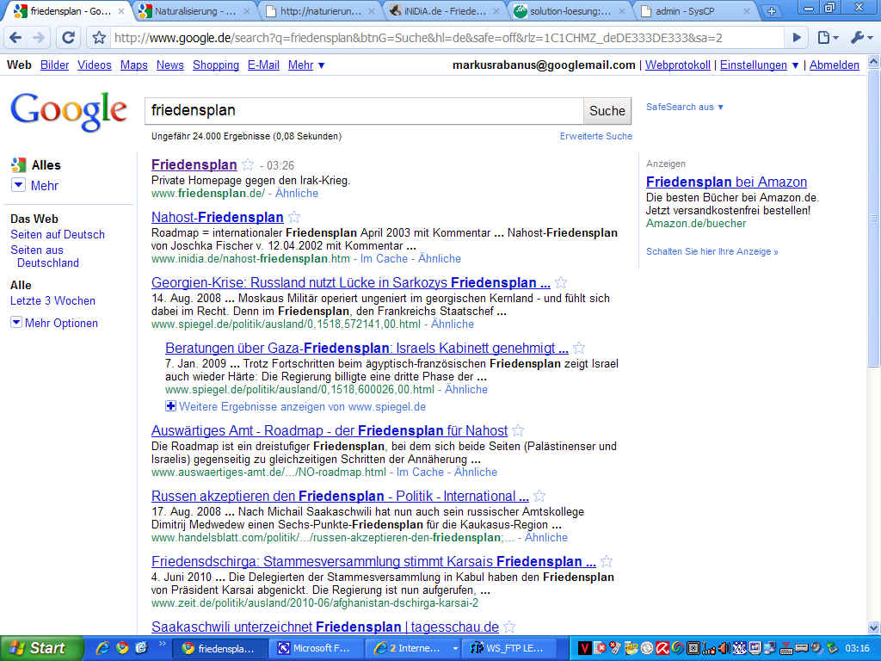Launch Internet Explorer from quick launch
Viewport: 881px width, 661px height.
tap(102, 648)
